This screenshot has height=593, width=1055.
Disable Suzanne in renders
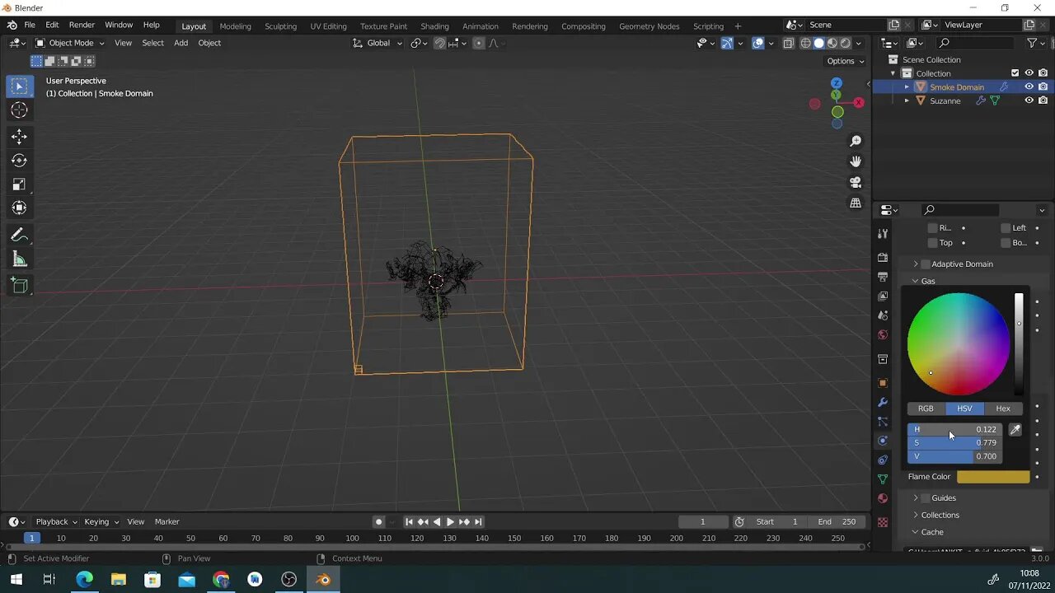tap(1043, 100)
